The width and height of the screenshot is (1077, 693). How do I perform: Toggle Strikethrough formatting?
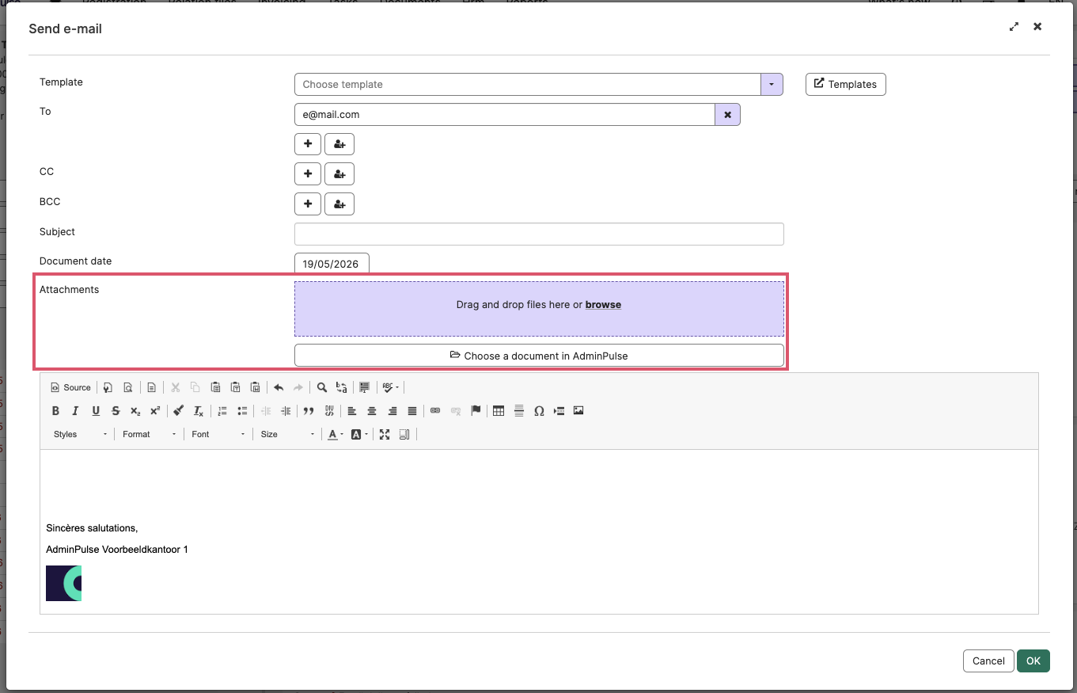pos(116,411)
